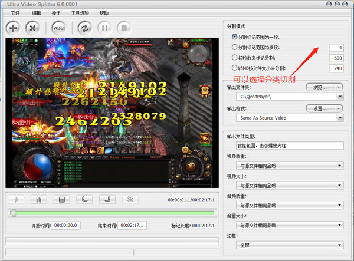Image resolution: width=354 pixels, height=261 pixels.
Task: Start splitting with the circular arrows icon
Action: click(84, 28)
